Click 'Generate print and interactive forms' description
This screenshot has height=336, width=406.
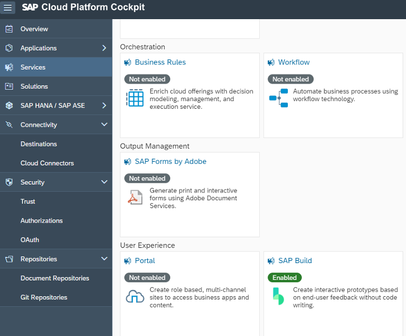(x=193, y=198)
